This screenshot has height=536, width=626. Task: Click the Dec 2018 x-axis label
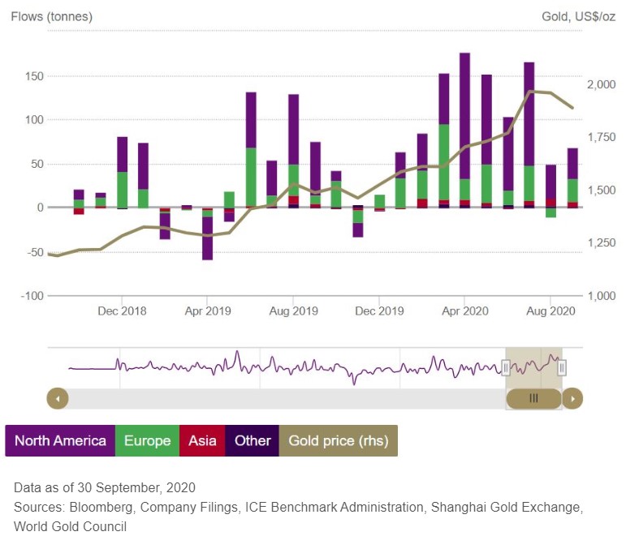[x=121, y=311]
